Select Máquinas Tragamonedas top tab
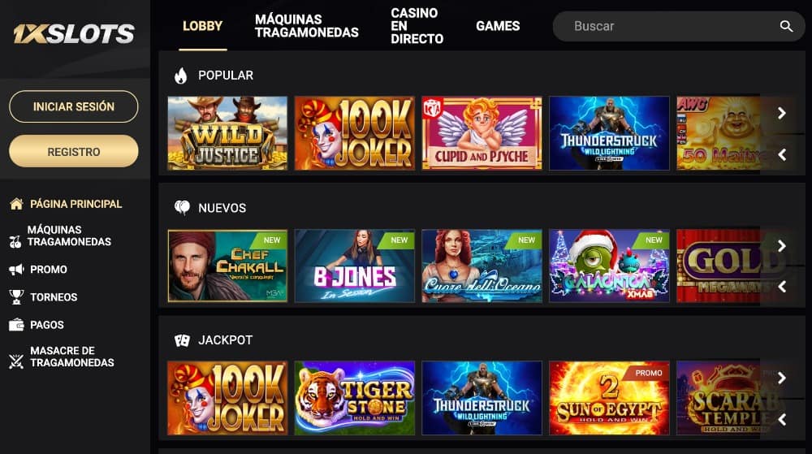 [x=307, y=26]
